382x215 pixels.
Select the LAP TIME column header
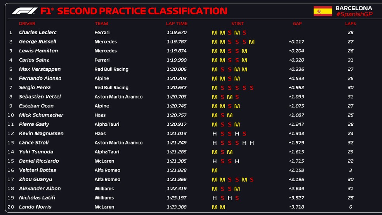point(177,24)
